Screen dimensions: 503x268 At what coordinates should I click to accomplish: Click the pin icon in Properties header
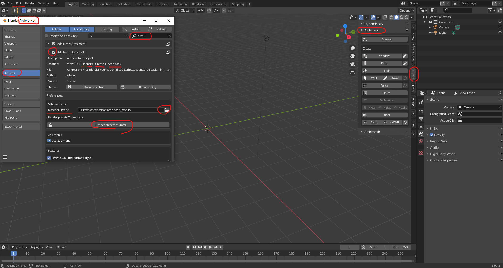pyautogui.click(x=500, y=93)
